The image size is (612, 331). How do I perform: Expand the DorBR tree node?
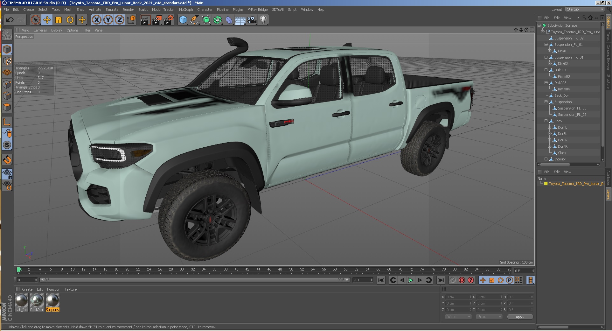pyautogui.click(x=550, y=140)
